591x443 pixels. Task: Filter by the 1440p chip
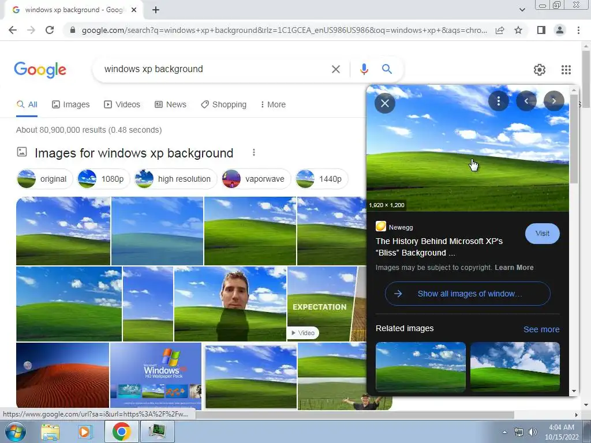tap(321, 179)
